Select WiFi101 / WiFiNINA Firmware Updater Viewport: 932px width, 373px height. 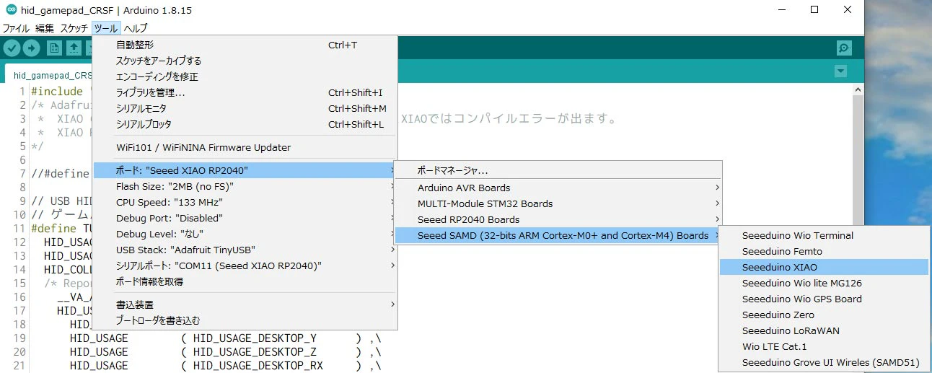245,147
